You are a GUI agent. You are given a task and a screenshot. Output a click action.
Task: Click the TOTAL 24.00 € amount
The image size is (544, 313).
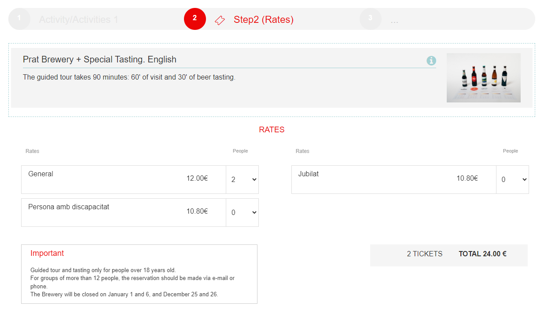point(482,254)
